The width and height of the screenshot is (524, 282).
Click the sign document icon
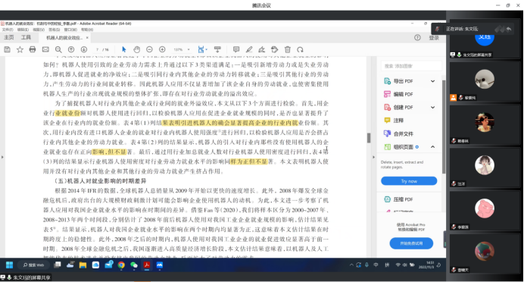point(262,49)
